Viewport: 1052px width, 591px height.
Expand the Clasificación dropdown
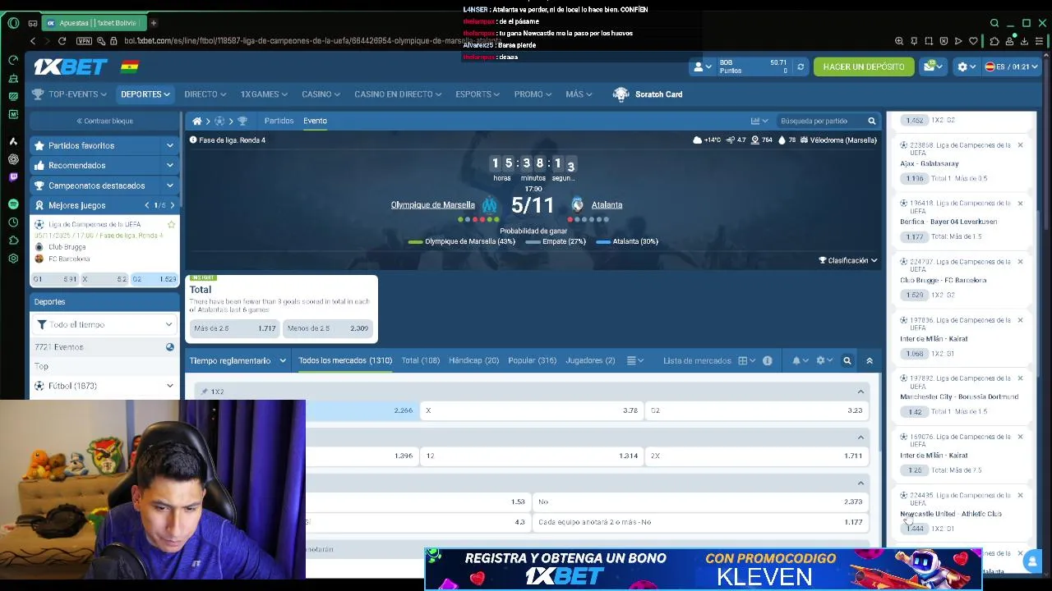(x=848, y=260)
